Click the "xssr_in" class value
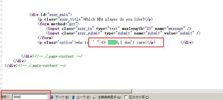 coord(85,29)
